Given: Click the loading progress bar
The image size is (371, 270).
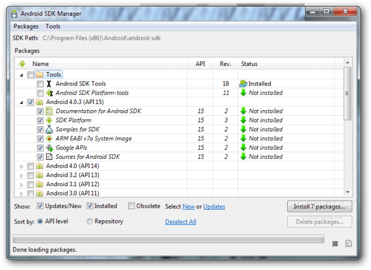Looking at the screenshot, I should (168, 239).
